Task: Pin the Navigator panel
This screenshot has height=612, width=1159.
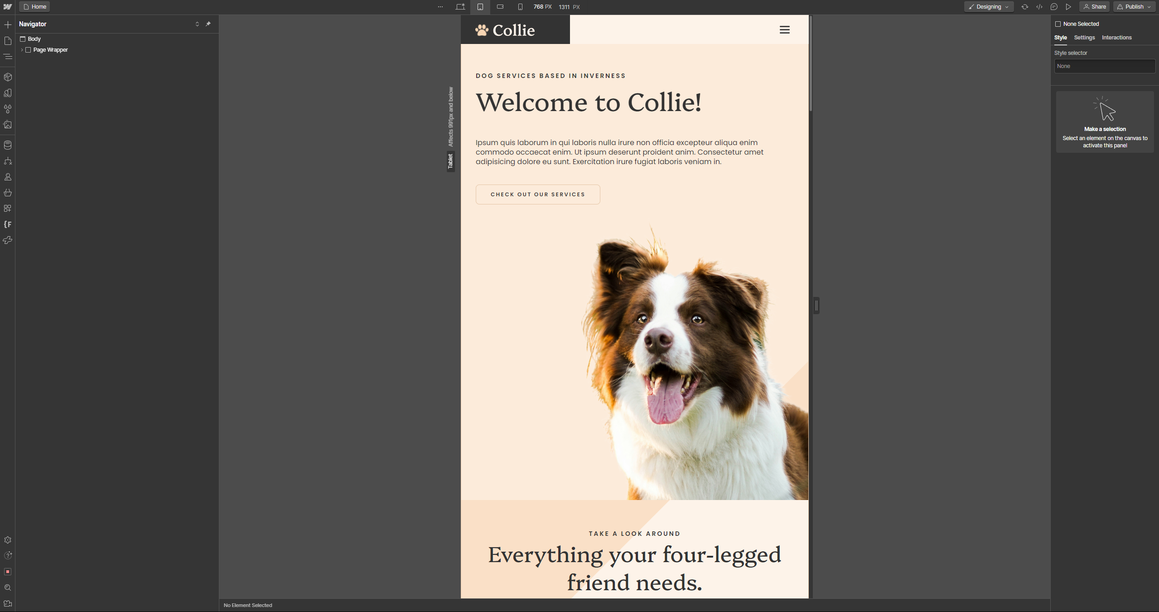Action: coord(208,24)
